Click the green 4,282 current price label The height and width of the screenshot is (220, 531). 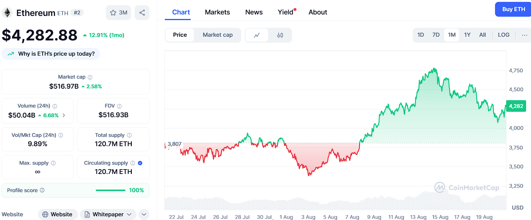[x=516, y=106]
